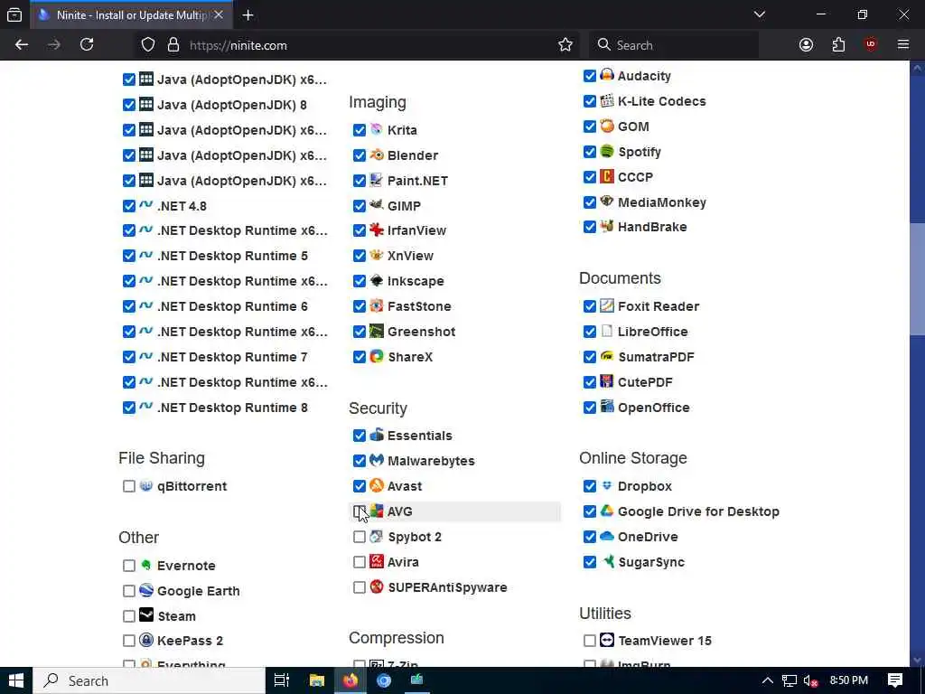Select the Ninite browser tab

pos(131,14)
